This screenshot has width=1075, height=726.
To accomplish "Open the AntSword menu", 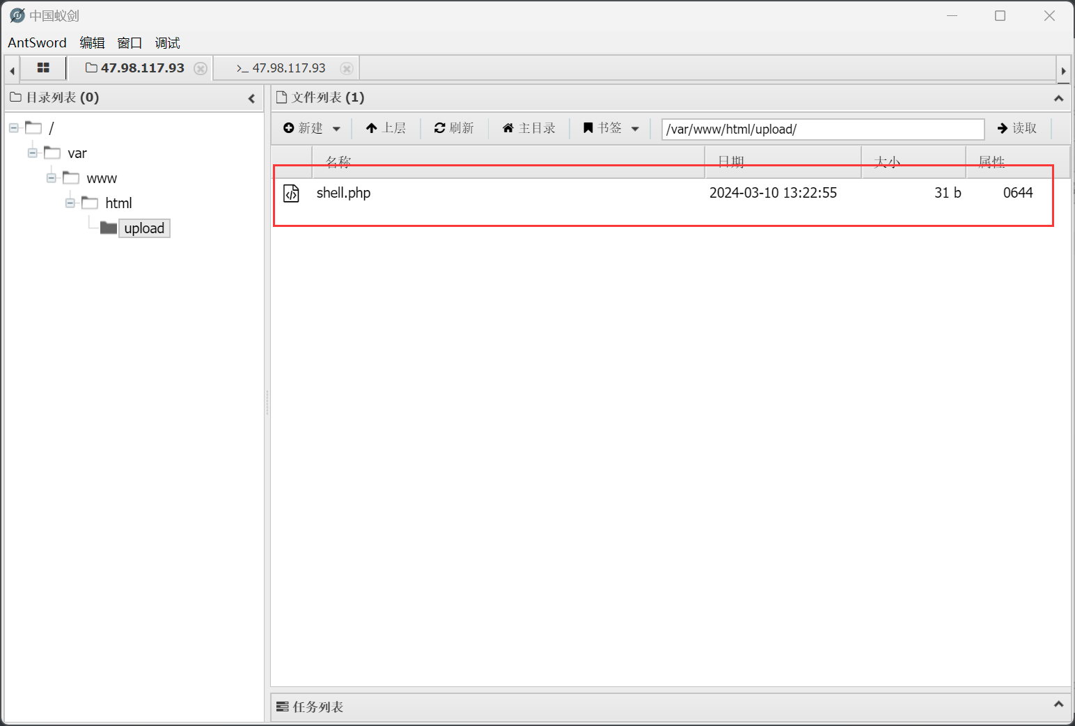I will (x=37, y=42).
